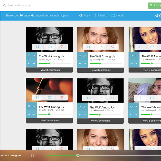Pause the top-row dark-haired woman card
The height and width of the screenshot is (161, 161).
[x=140, y=47]
